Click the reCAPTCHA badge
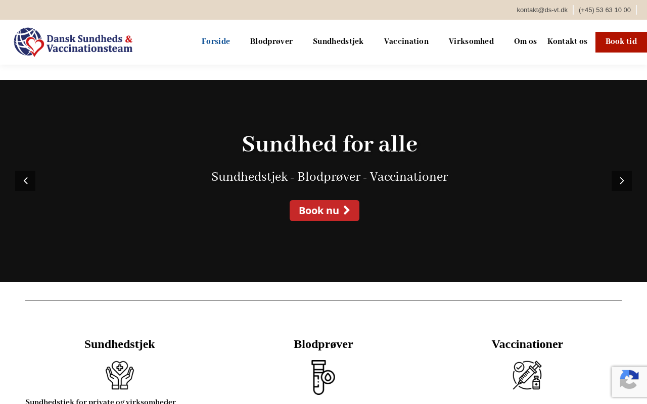The width and height of the screenshot is (647, 404). pos(629,381)
